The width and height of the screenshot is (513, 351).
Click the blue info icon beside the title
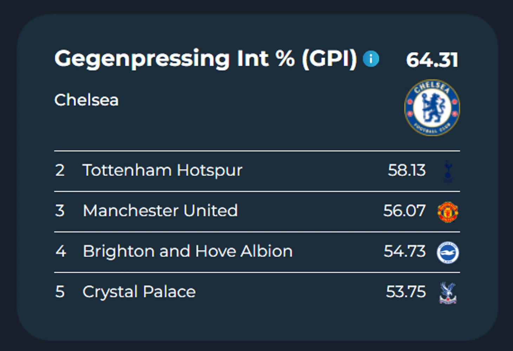(x=371, y=59)
